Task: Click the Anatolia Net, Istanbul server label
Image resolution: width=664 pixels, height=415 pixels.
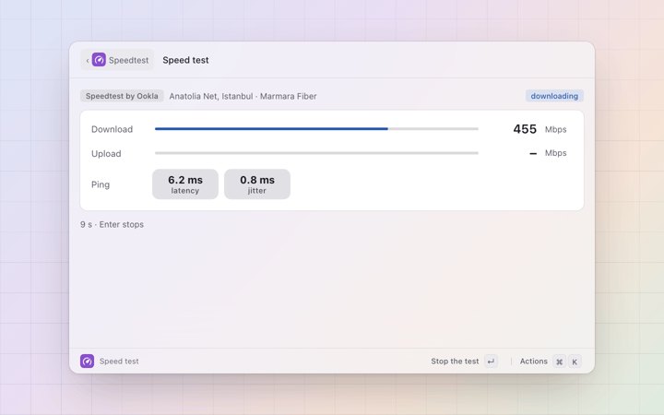Action: (211, 96)
